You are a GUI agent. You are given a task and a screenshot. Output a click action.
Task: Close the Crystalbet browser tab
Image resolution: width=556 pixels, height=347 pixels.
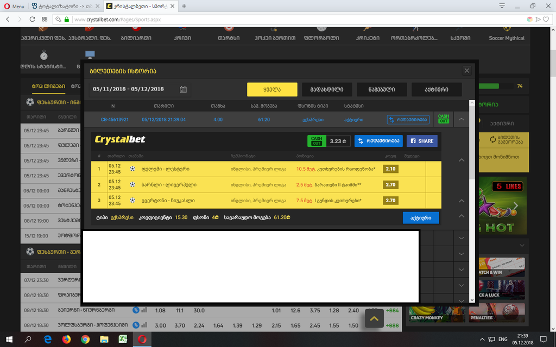tap(172, 6)
